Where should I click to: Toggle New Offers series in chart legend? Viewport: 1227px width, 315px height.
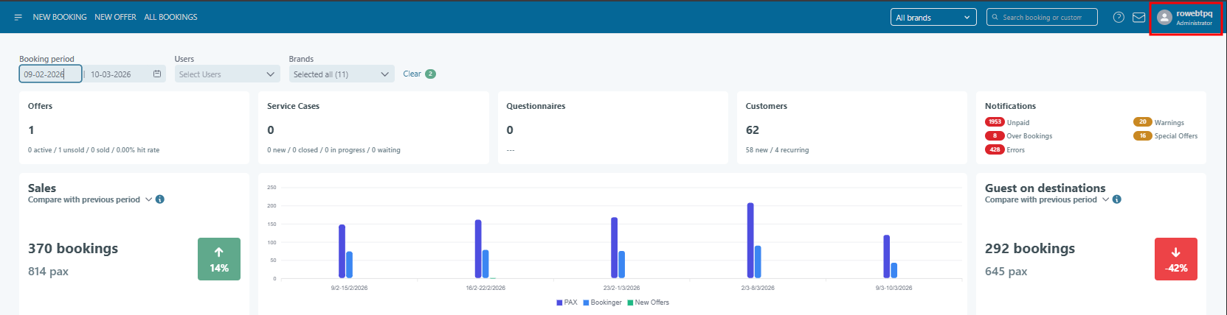[648, 302]
